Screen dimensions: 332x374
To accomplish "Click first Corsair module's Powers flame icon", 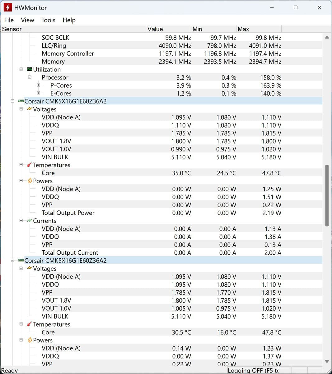I will point(30,181).
